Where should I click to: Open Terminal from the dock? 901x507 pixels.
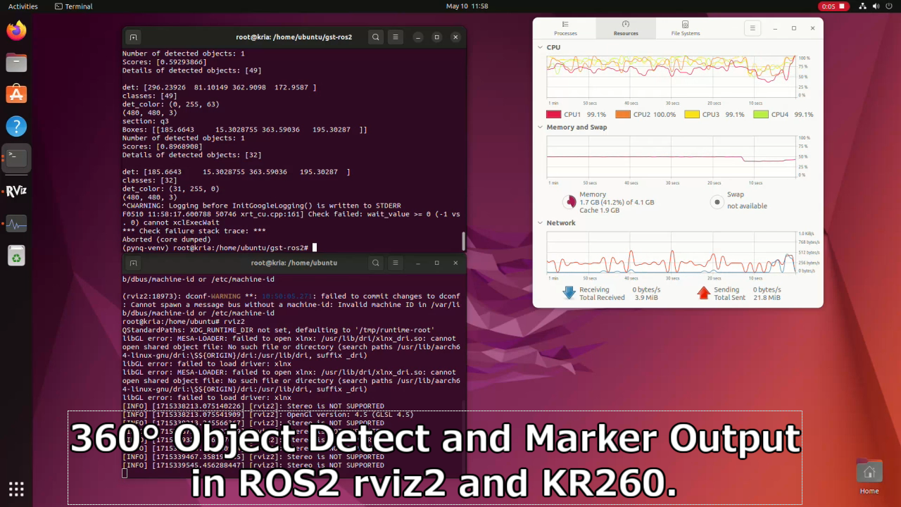click(x=15, y=158)
